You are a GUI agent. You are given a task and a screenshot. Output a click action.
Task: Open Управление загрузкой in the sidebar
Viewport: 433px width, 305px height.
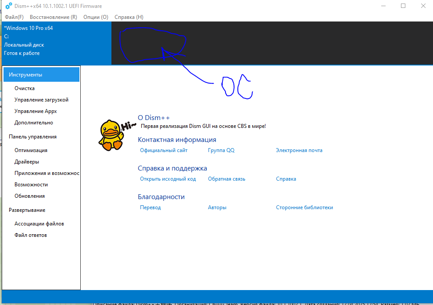pos(41,100)
